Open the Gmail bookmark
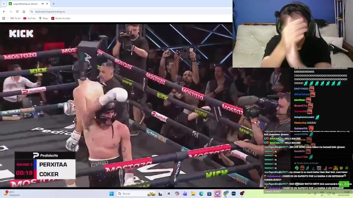The width and height of the screenshot is (353, 198). (x=15, y=18)
